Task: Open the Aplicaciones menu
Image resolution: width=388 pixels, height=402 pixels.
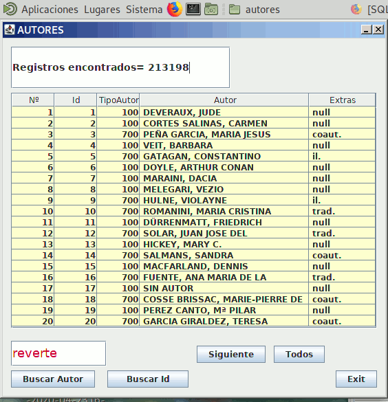Action: 50,10
